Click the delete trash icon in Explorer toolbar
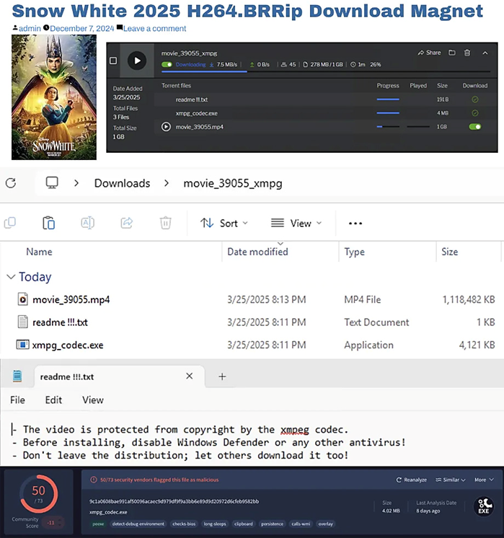This screenshot has width=504, height=538. click(165, 223)
